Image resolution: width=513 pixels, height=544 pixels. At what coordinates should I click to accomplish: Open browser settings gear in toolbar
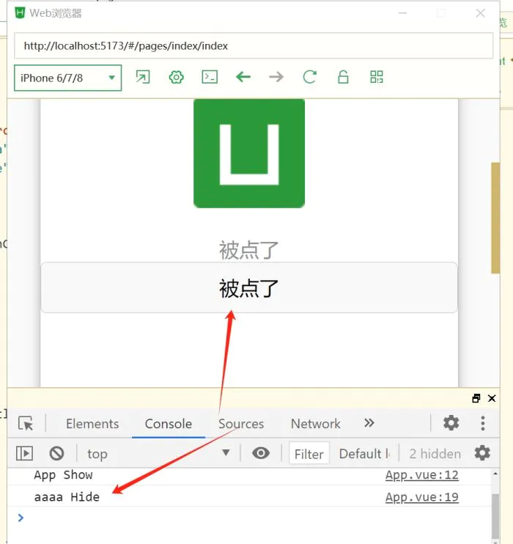point(176,77)
